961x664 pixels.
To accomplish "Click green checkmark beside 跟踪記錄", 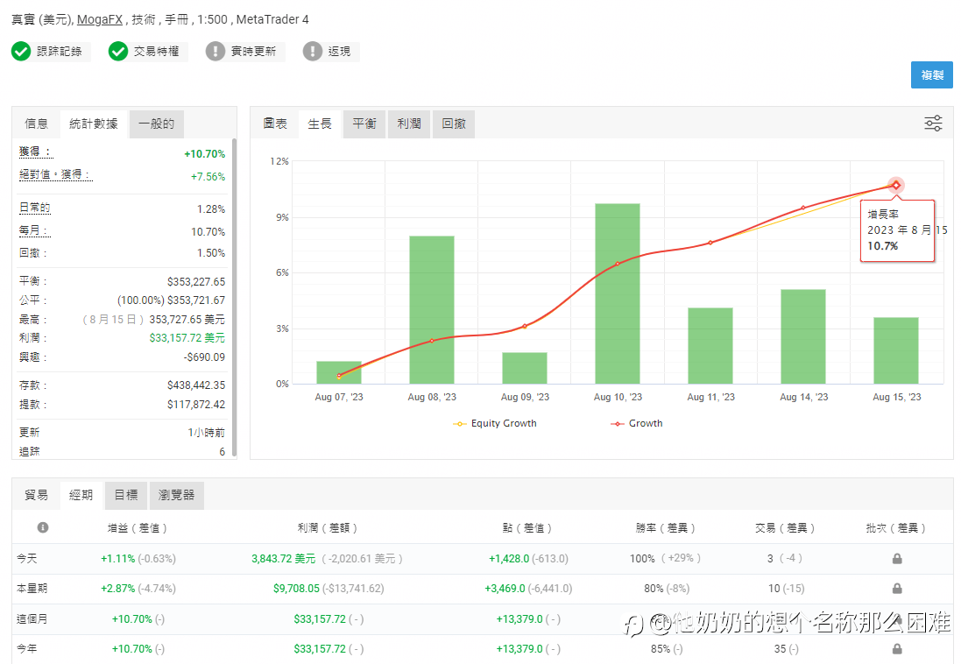I will point(21,52).
